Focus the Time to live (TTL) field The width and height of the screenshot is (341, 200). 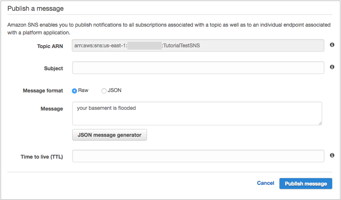tap(198, 156)
